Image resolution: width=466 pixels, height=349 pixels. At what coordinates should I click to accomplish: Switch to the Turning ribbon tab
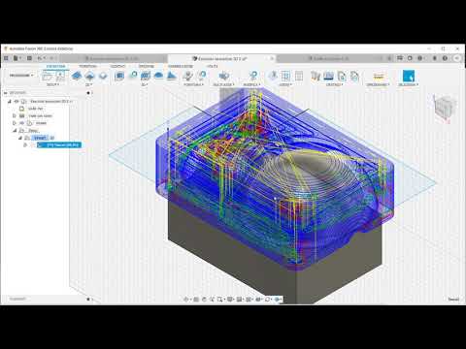[87, 66]
